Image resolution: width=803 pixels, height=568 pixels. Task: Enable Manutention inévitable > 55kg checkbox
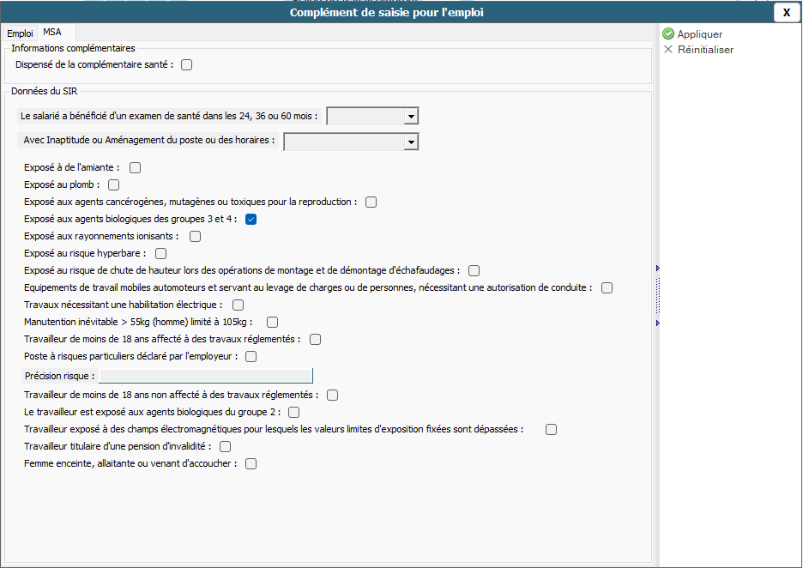tap(273, 322)
